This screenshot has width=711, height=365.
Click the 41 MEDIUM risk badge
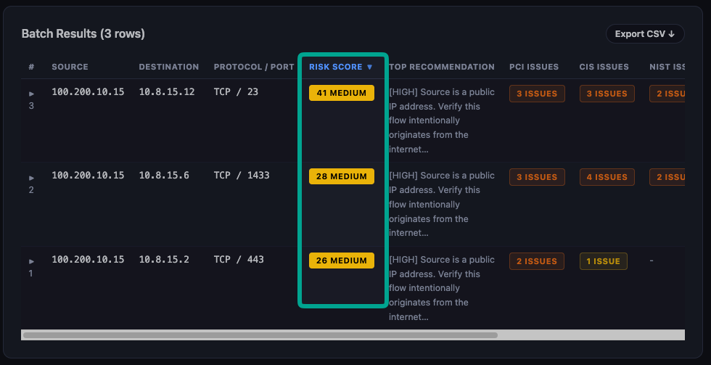click(x=342, y=93)
